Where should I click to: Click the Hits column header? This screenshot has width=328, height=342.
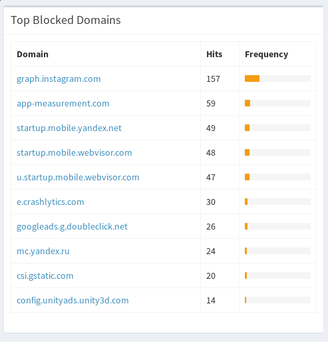tap(214, 55)
